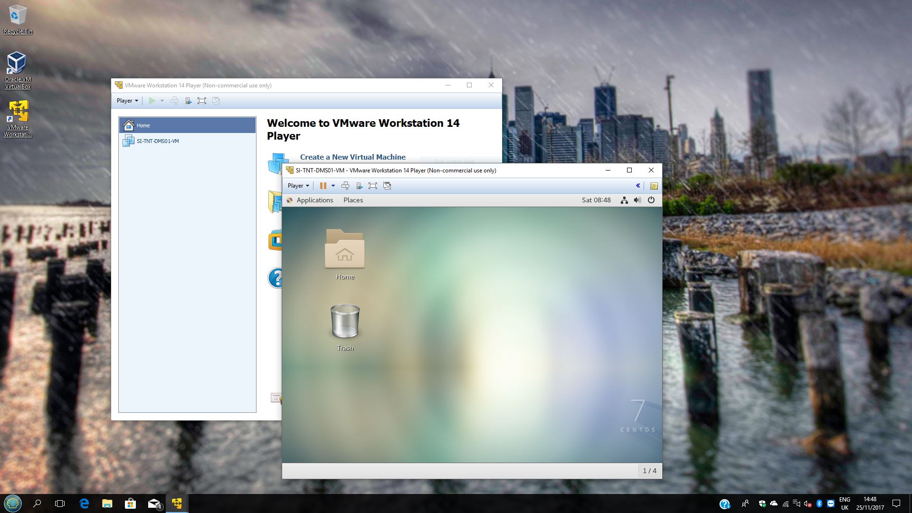Open the CentOS network status icon
The height and width of the screenshot is (513, 912).
coord(624,200)
